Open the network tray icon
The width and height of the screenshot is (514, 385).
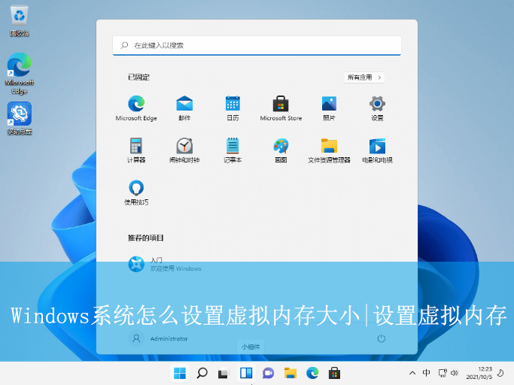[x=443, y=373]
